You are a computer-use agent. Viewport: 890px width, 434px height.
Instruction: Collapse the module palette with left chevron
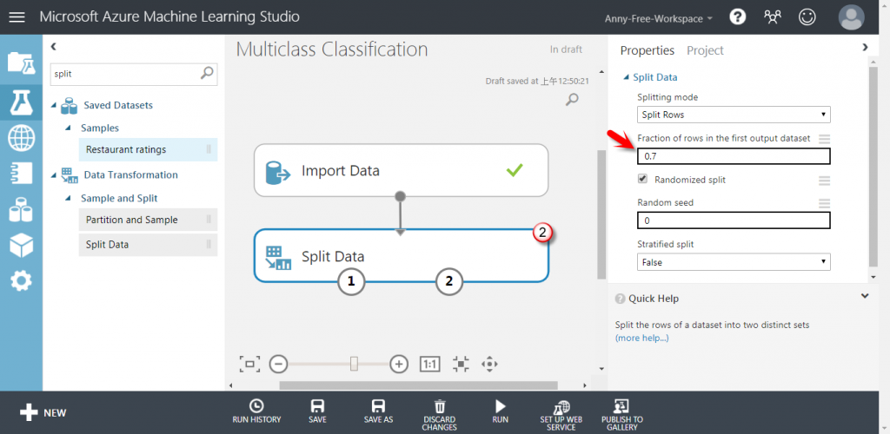[x=53, y=47]
